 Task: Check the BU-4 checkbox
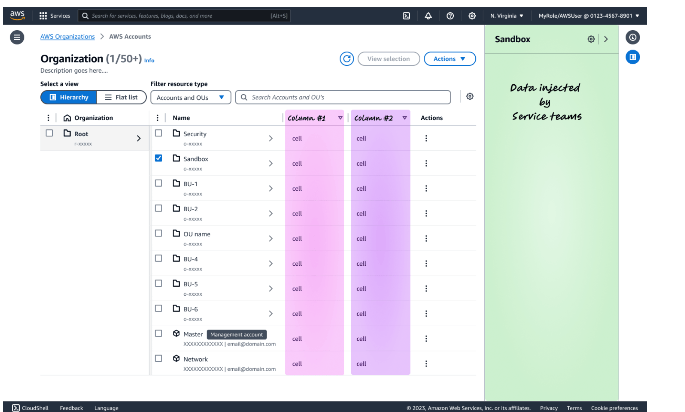coord(158,258)
